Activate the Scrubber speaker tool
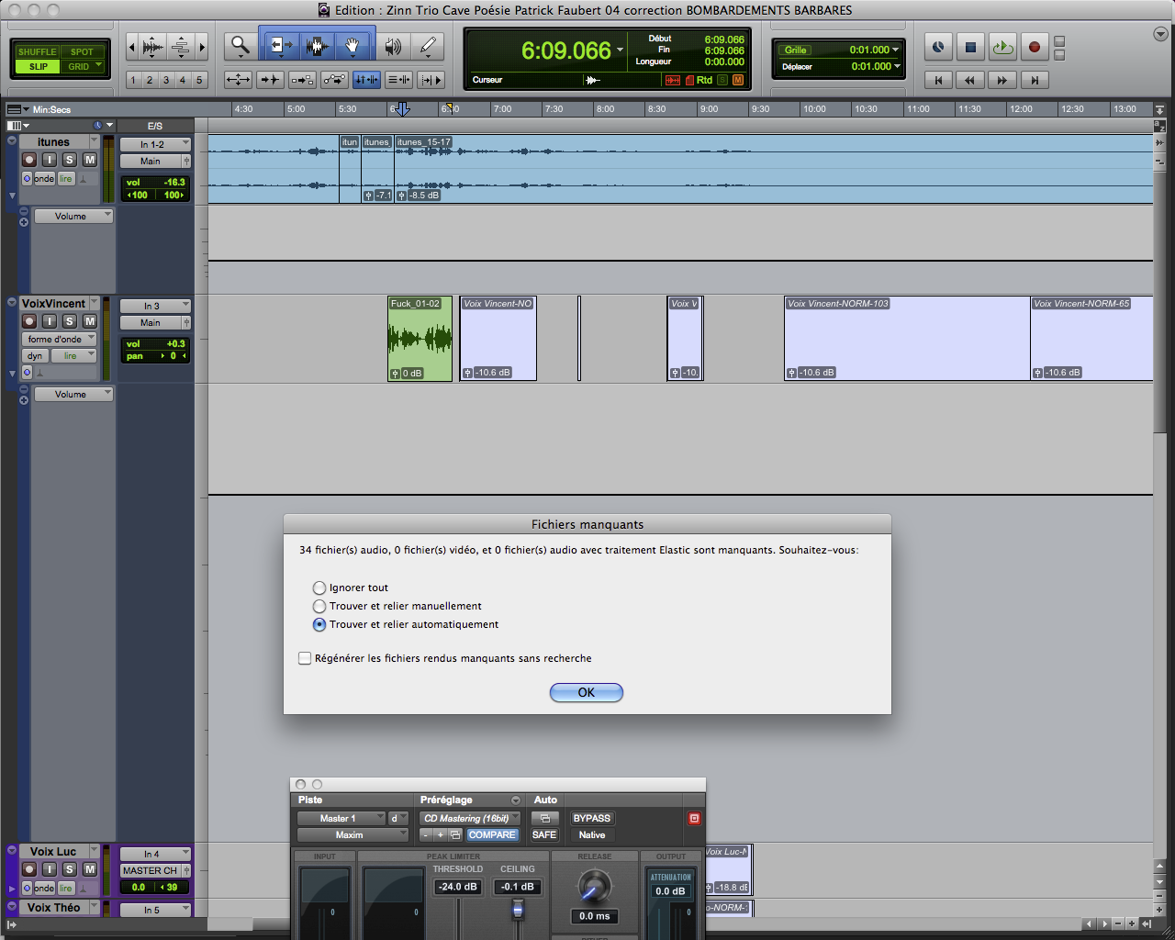 point(393,46)
